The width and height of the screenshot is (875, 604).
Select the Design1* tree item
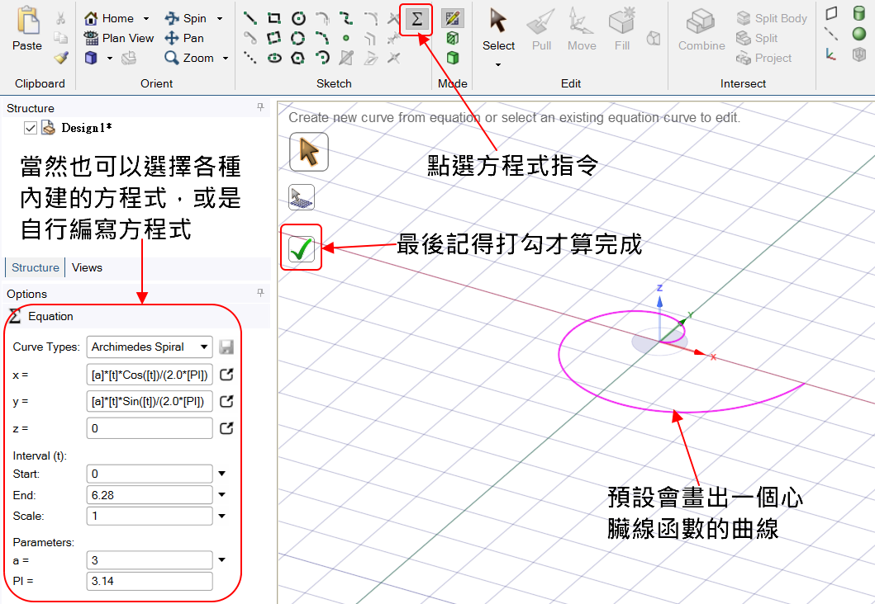click(x=86, y=128)
